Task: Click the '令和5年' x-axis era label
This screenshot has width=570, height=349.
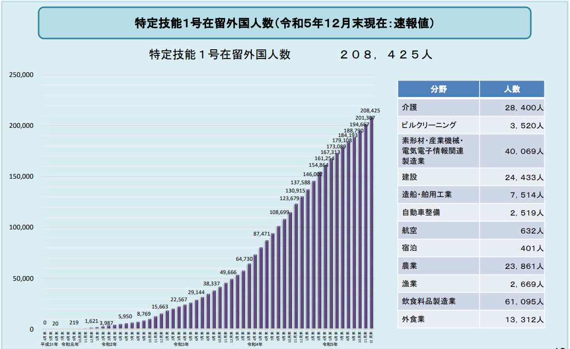Action: click(330, 344)
